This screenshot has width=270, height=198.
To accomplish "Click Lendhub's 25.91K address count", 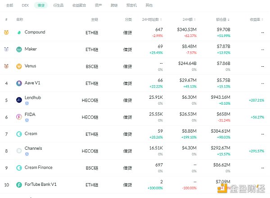I will pos(156,97).
